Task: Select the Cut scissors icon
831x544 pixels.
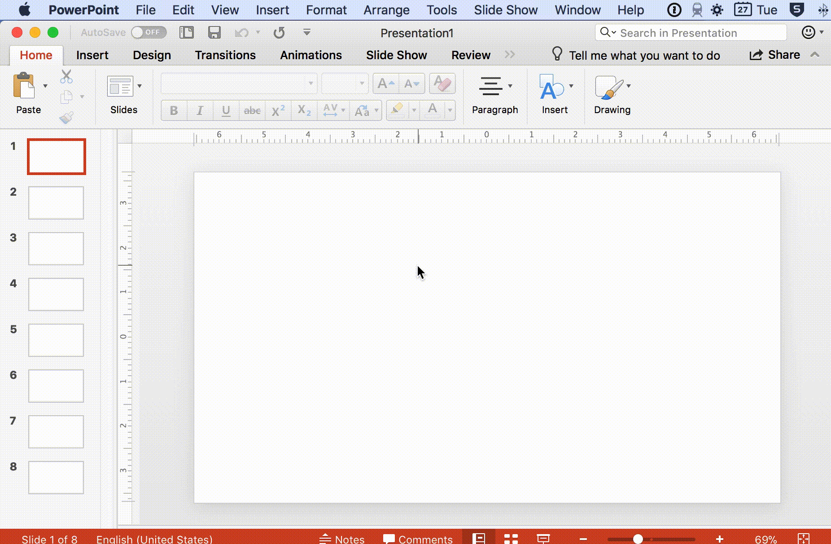Action: (66, 76)
